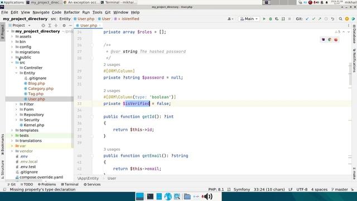Jump to the next highlighted error arrow

coord(348,32)
